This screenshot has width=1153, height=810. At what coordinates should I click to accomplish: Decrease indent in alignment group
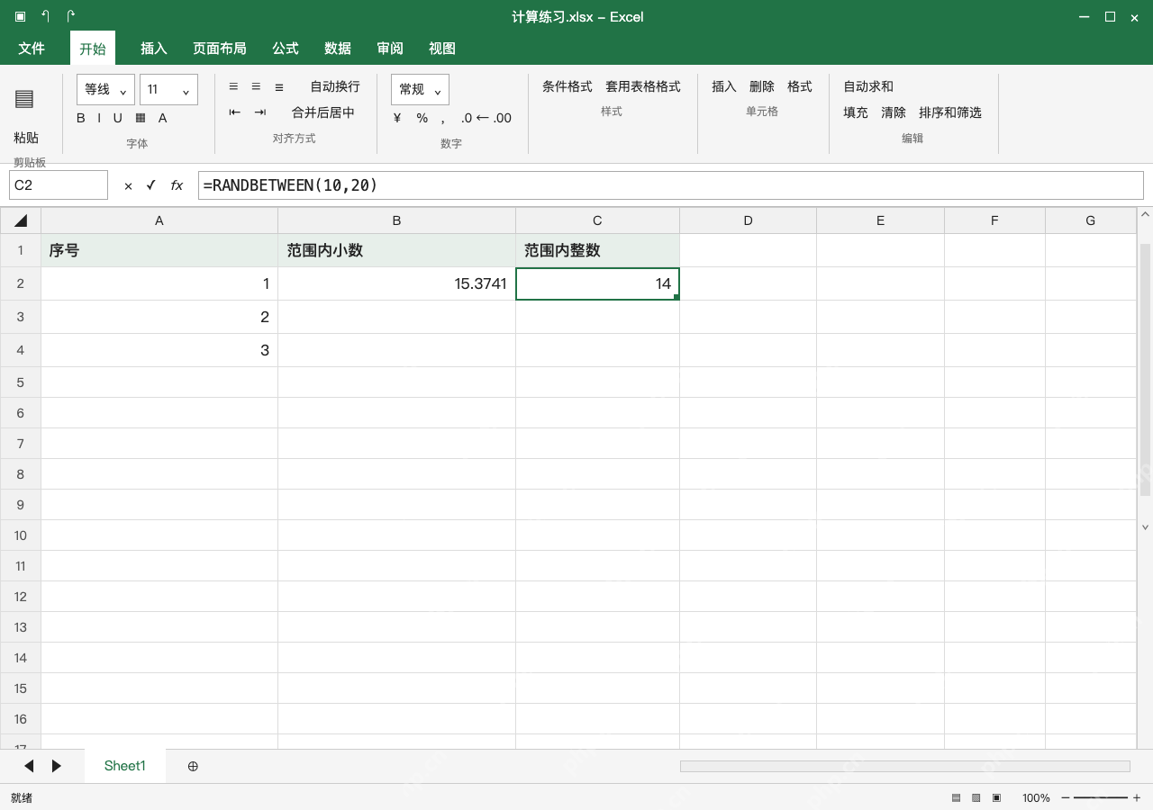click(x=235, y=112)
